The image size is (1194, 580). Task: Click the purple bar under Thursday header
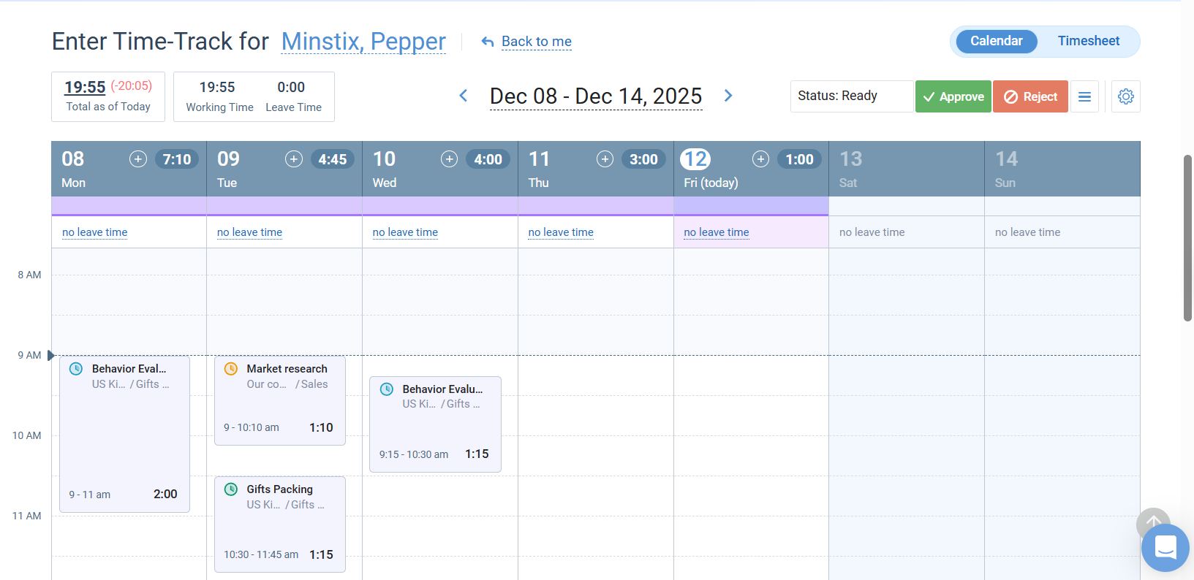[595, 206]
